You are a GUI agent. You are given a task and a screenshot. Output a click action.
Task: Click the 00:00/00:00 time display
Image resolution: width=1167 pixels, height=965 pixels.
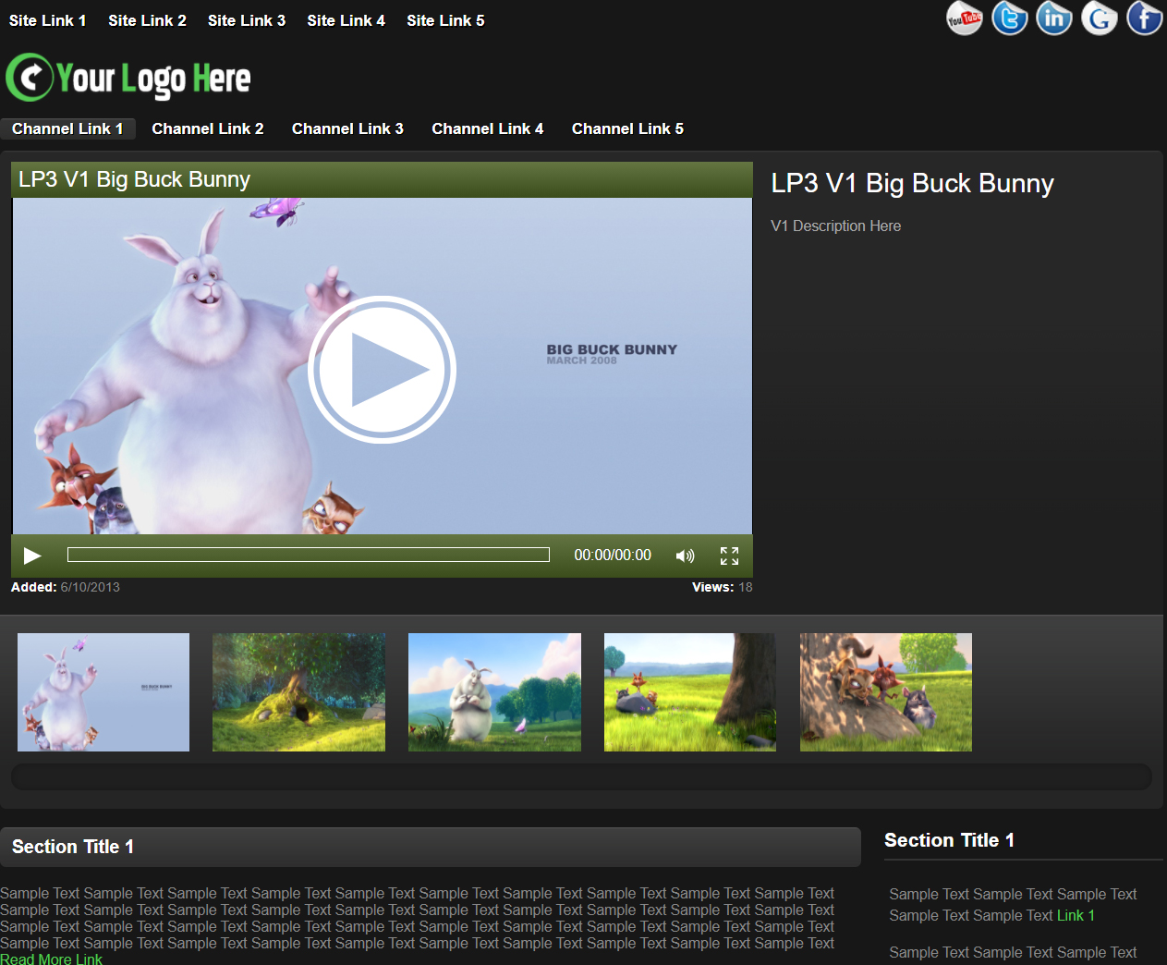point(613,555)
